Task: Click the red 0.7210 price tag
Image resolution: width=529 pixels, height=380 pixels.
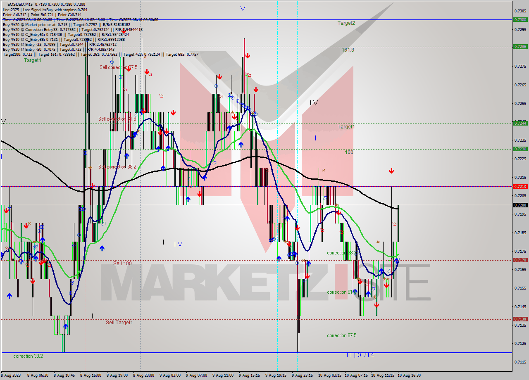Action: (519, 186)
